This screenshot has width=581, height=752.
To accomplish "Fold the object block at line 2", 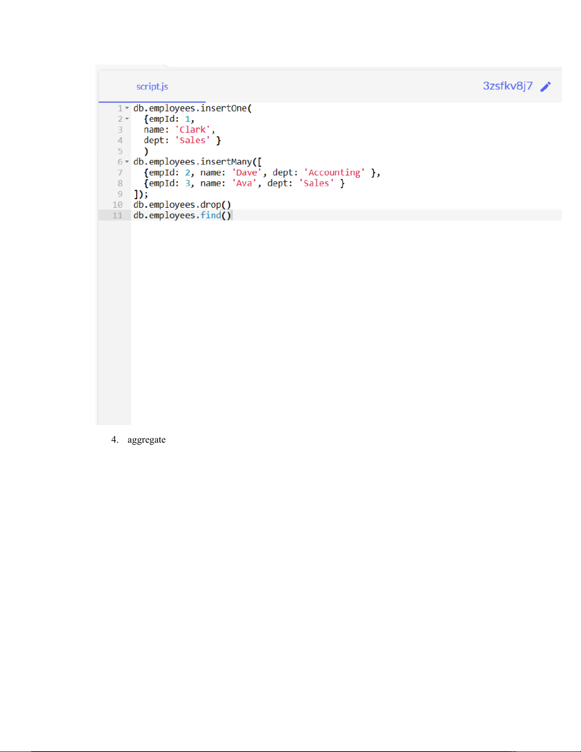I will point(127,119).
